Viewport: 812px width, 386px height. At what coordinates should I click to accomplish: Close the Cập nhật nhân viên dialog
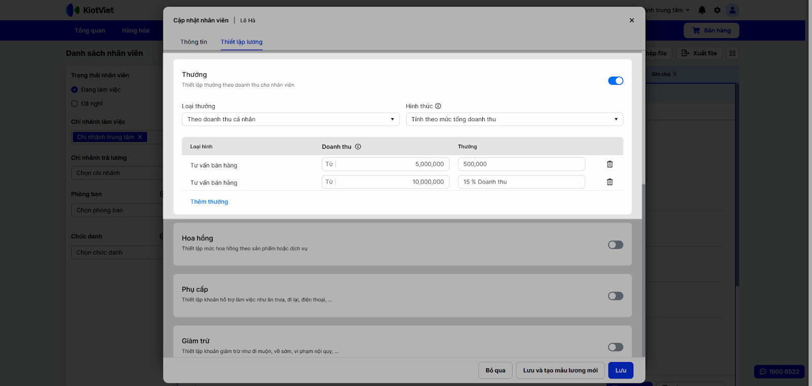click(632, 20)
